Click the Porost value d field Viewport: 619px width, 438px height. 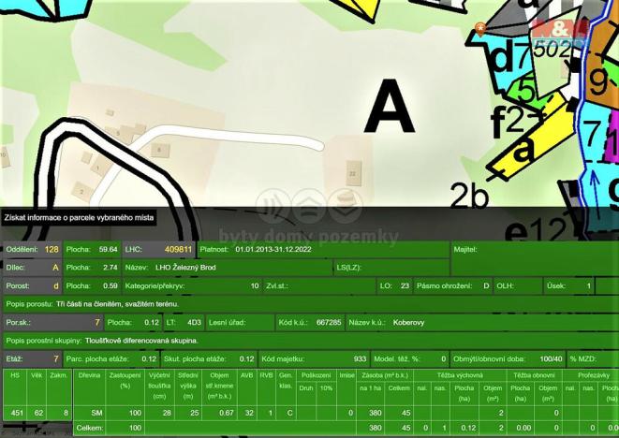coord(54,285)
